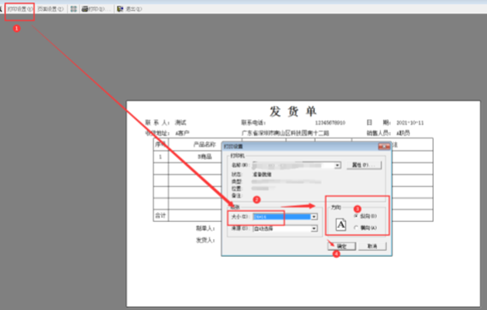Open 页面设置 in the preview toolbar
This screenshot has height=310, width=487.
(50, 9)
